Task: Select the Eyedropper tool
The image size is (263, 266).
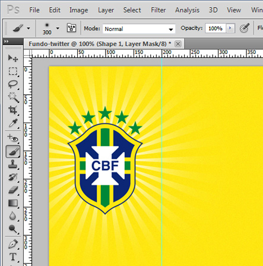Action: tap(13, 123)
